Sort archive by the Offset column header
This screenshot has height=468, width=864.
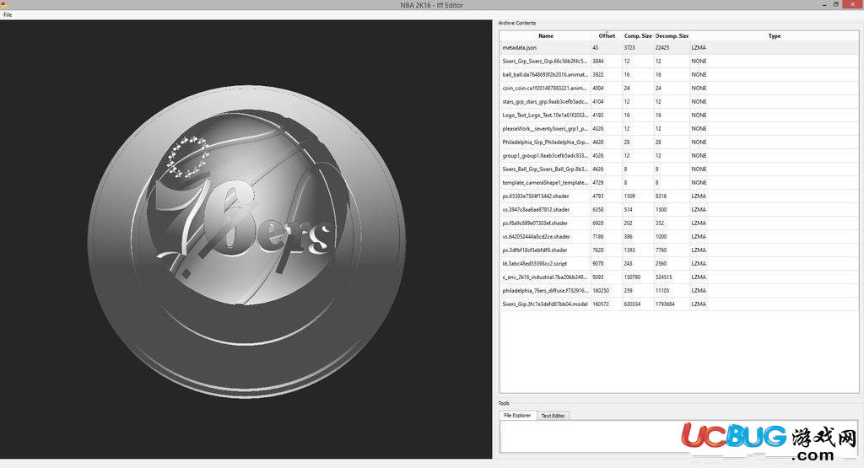607,35
